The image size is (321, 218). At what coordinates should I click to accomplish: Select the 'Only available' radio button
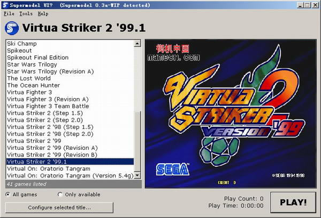point(60,195)
